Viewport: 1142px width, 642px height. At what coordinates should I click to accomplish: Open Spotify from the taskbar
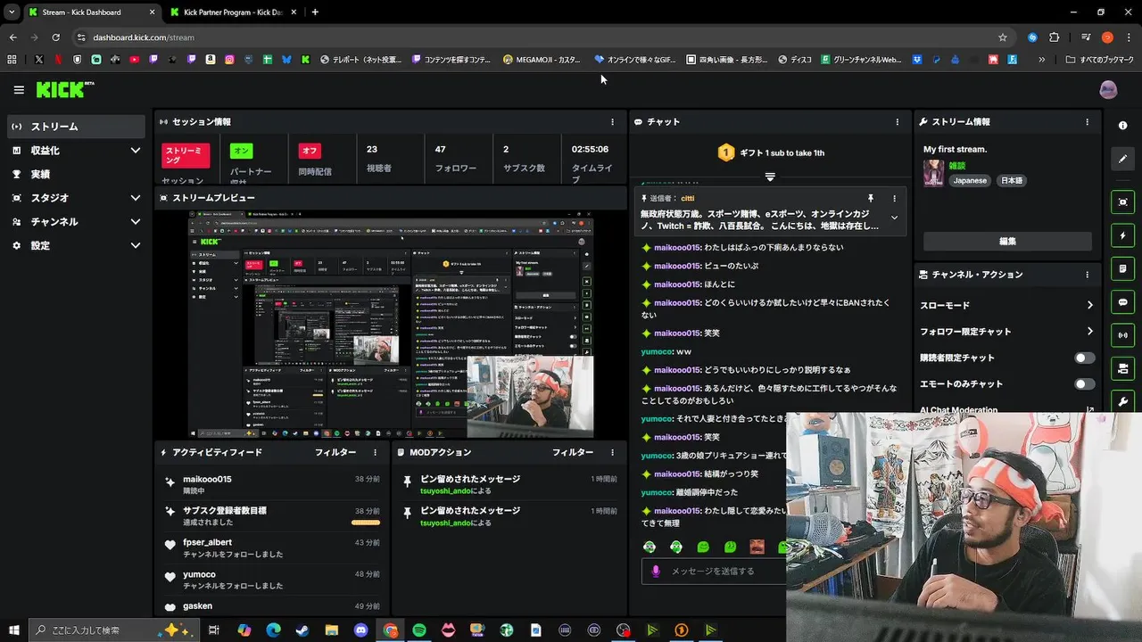[419, 630]
